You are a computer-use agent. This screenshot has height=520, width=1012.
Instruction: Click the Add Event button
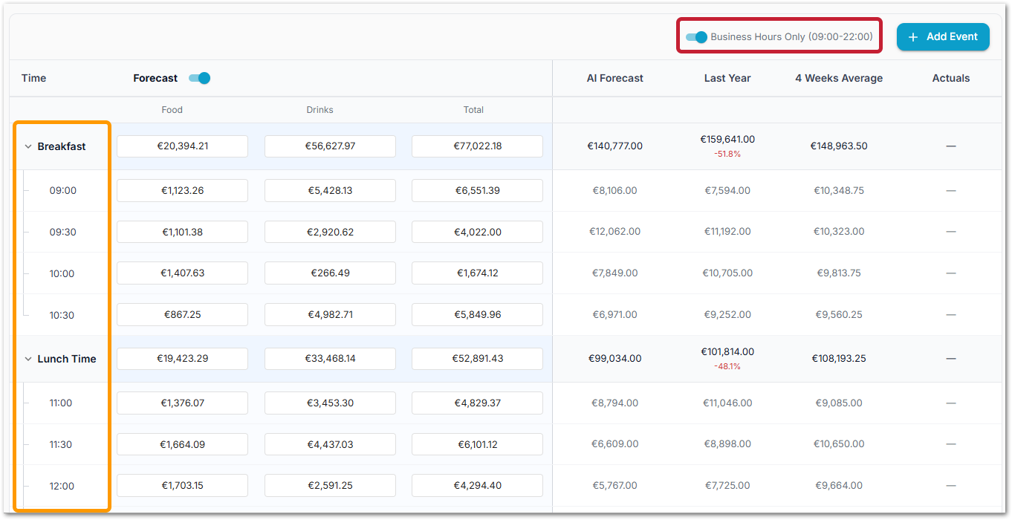942,37
